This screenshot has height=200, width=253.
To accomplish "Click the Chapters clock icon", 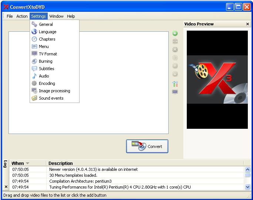I will 34,39.
